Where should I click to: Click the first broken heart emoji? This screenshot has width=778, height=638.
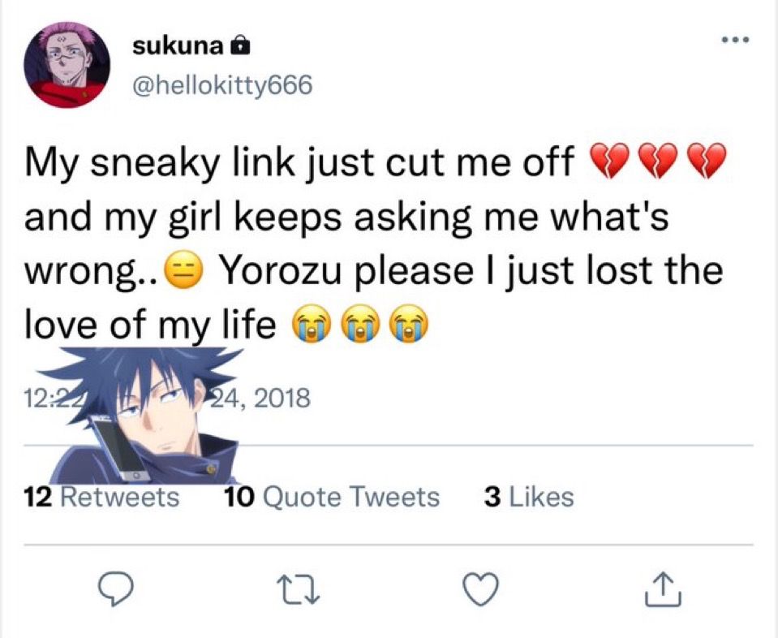[607, 161]
